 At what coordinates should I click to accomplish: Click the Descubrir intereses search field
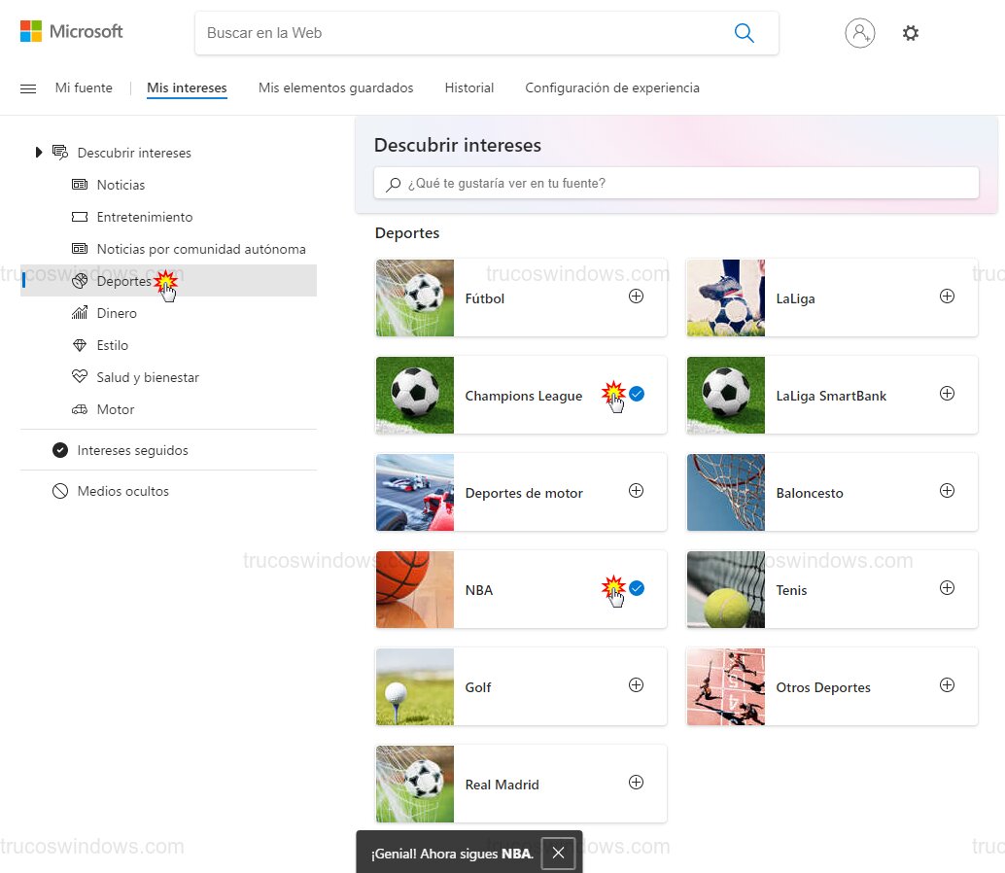tap(676, 183)
